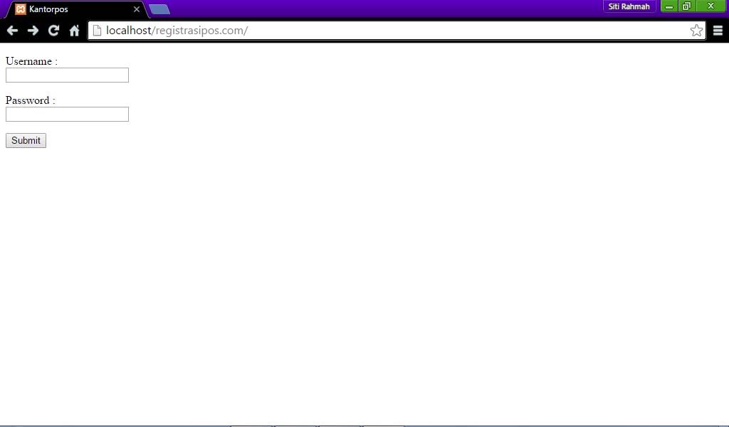
Task: Click the XAMPP favicon on the Kantorpos tab
Action: tap(21, 9)
